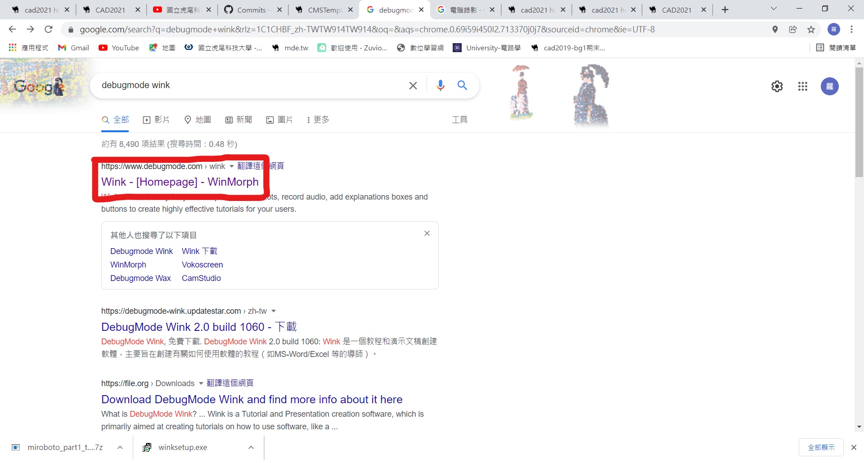Close the related searches box
This screenshot has height=463, width=864.
427,233
